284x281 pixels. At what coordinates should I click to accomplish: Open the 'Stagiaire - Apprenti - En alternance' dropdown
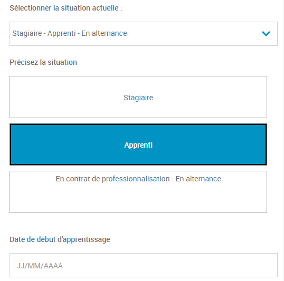(144, 34)
